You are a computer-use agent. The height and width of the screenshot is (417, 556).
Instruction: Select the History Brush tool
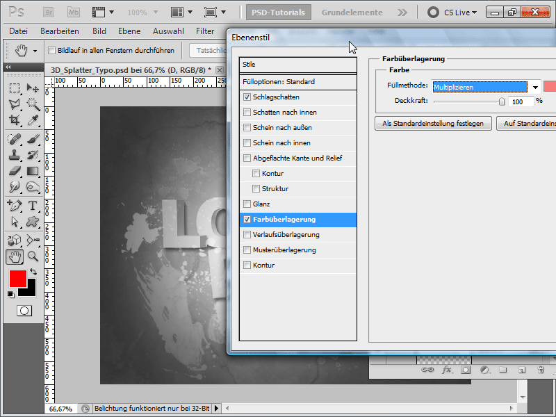click(33, 155)
